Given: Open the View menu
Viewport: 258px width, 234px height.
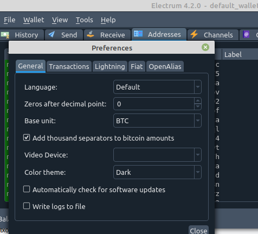Looking at the screenshot, I should tap(60, 20).
